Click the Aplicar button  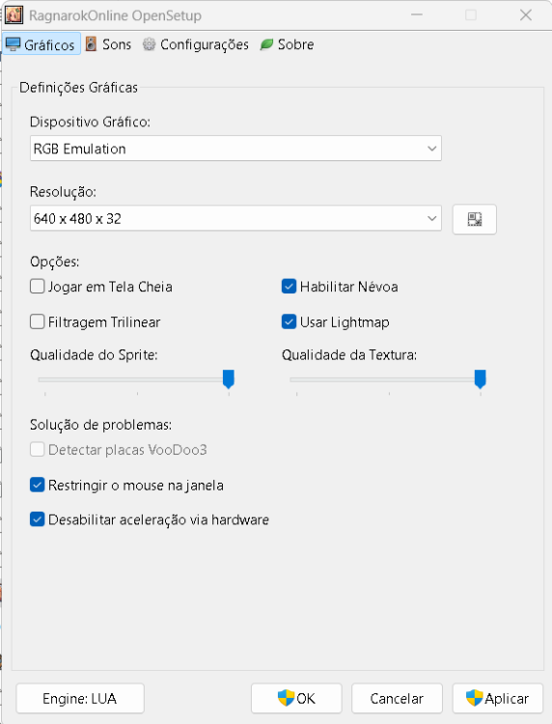point(498,699)
